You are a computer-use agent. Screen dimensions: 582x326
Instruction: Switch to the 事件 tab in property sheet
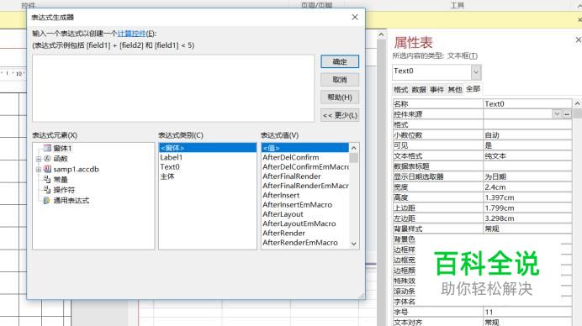point(436,89)
